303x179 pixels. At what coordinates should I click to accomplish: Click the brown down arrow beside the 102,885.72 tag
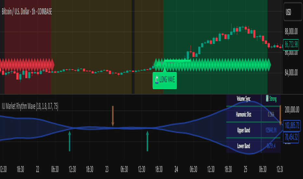coord(280,115)
